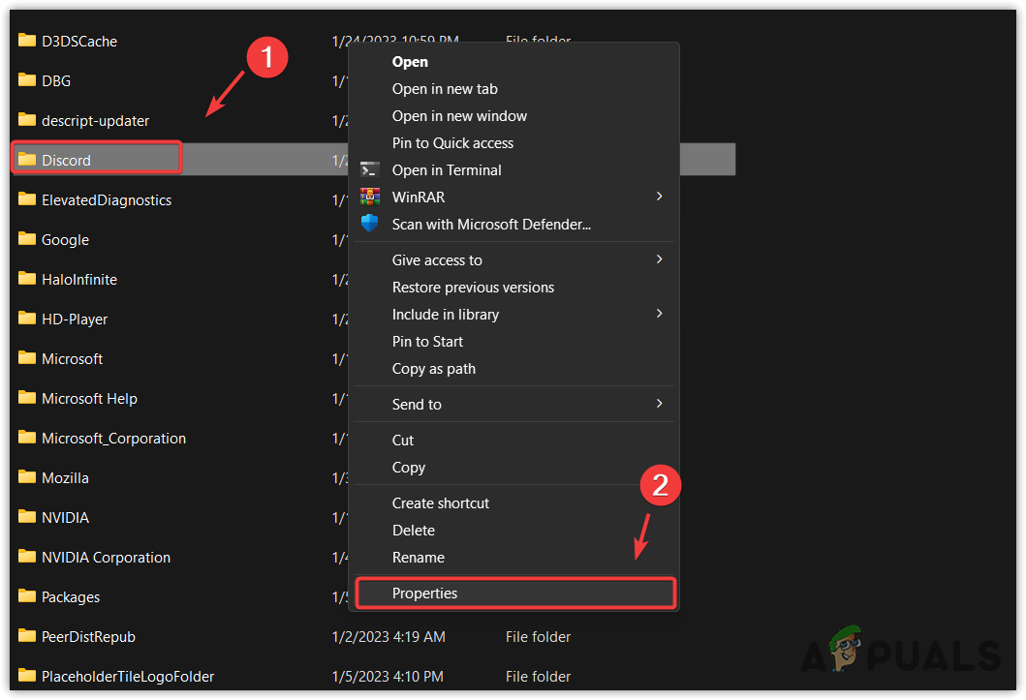Click the Discord folder icon
This screenshot has width=1026, height=700.
(x=26, y=157)
